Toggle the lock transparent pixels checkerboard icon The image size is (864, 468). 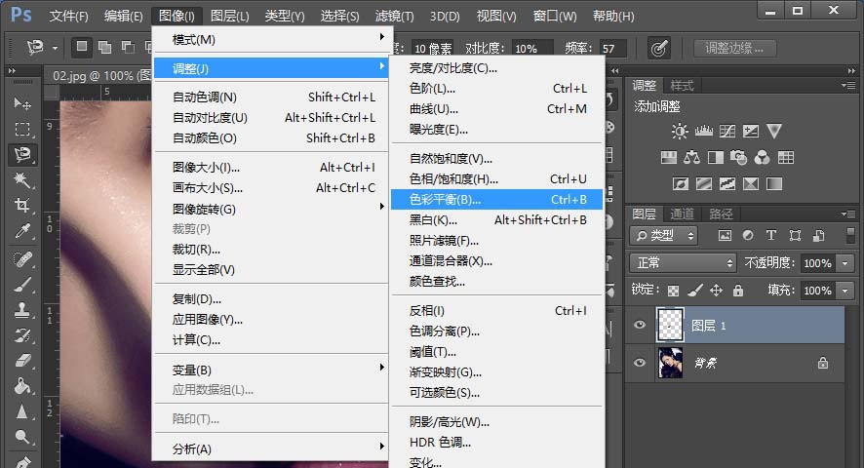(x=673, y=291)
